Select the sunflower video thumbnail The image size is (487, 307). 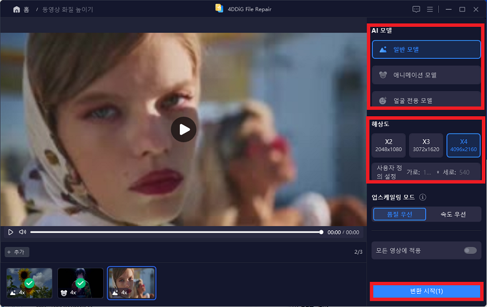click(x=29, y=283)
